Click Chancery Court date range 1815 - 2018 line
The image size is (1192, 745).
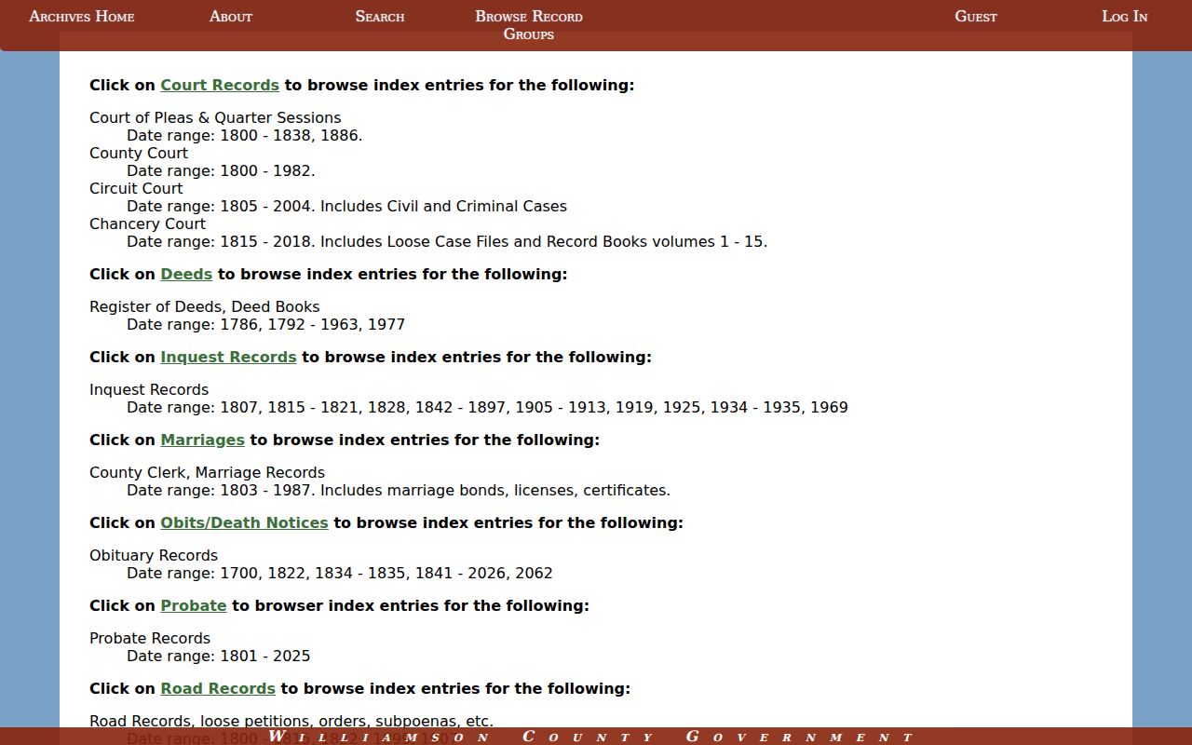(x=447, y=241)
